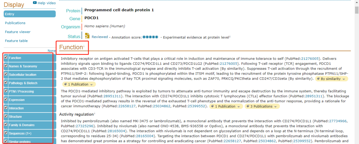Open the Feature viewer tab
The image size is (359, 144).
[18, 32]
